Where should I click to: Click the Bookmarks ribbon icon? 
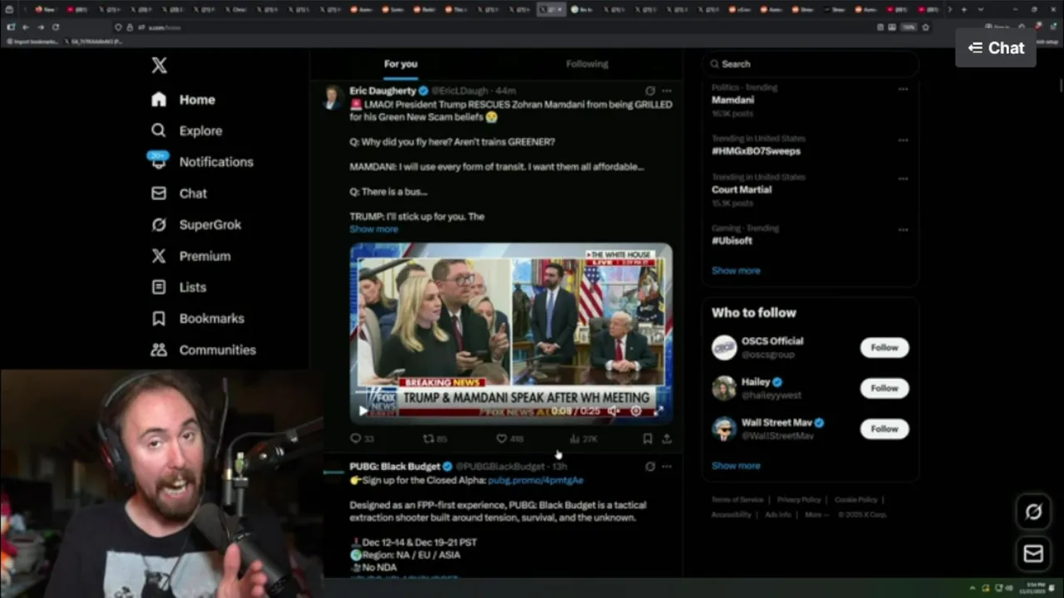pyautogui.click(x=159, y=319)
